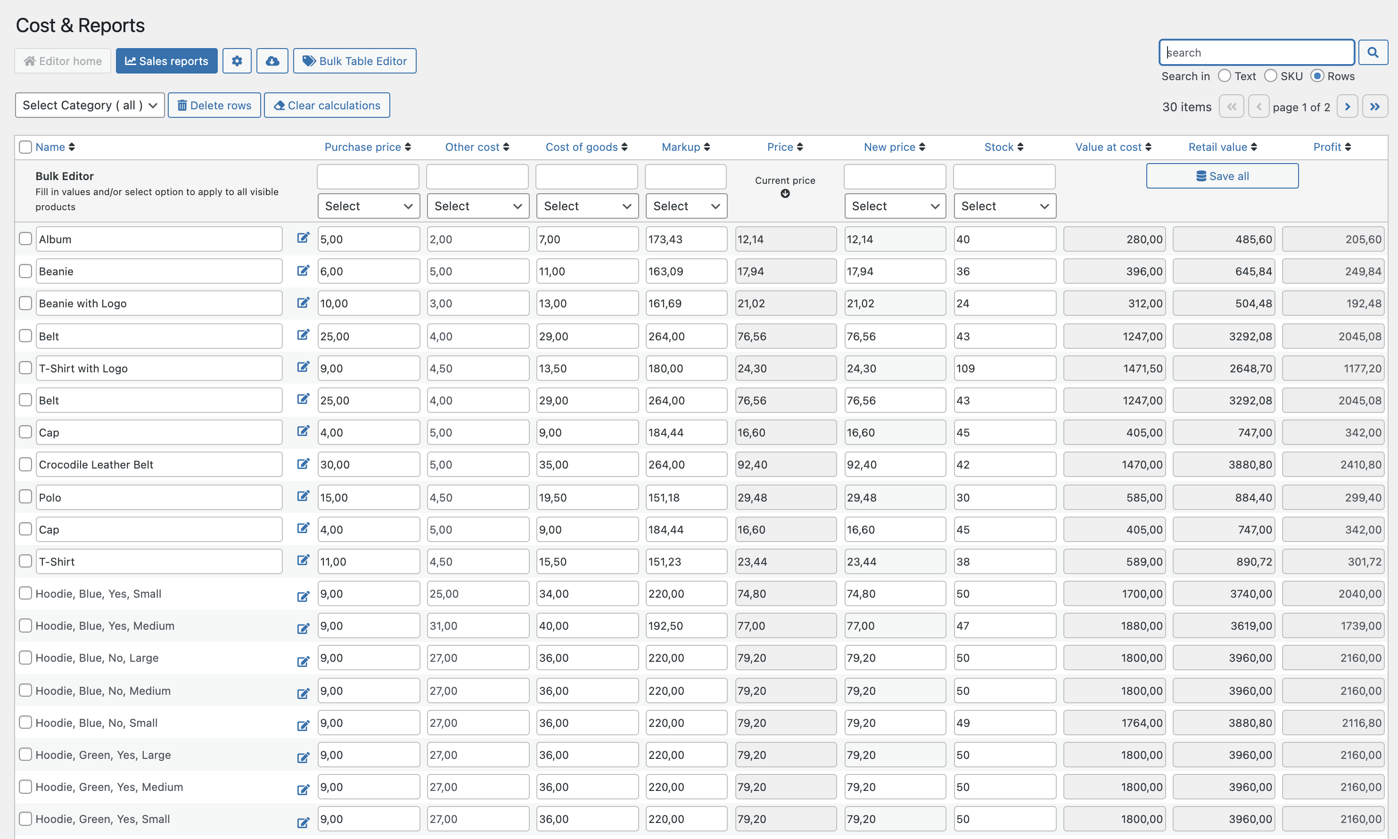Sort by Cost of goods header
This screenshot has width=1398, height=839.
coord(586,147)
